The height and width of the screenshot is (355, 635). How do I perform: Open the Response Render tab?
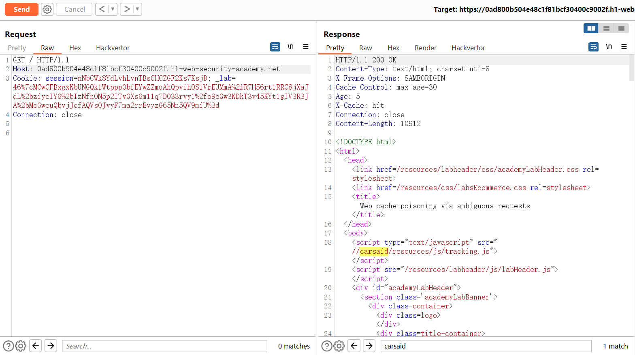[425, 48]
